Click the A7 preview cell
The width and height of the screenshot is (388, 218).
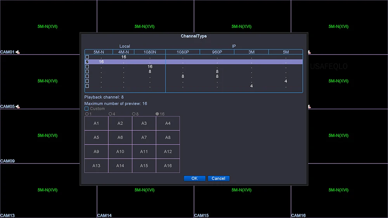pos(144,137)
